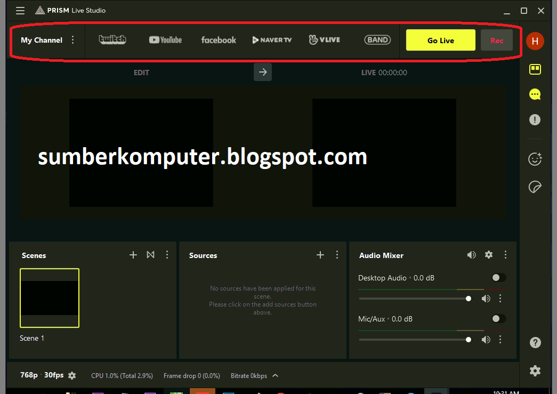Mute Mic/Aux speaker icon
Viewport: 557px width, 394px height.
coord(486,340)
